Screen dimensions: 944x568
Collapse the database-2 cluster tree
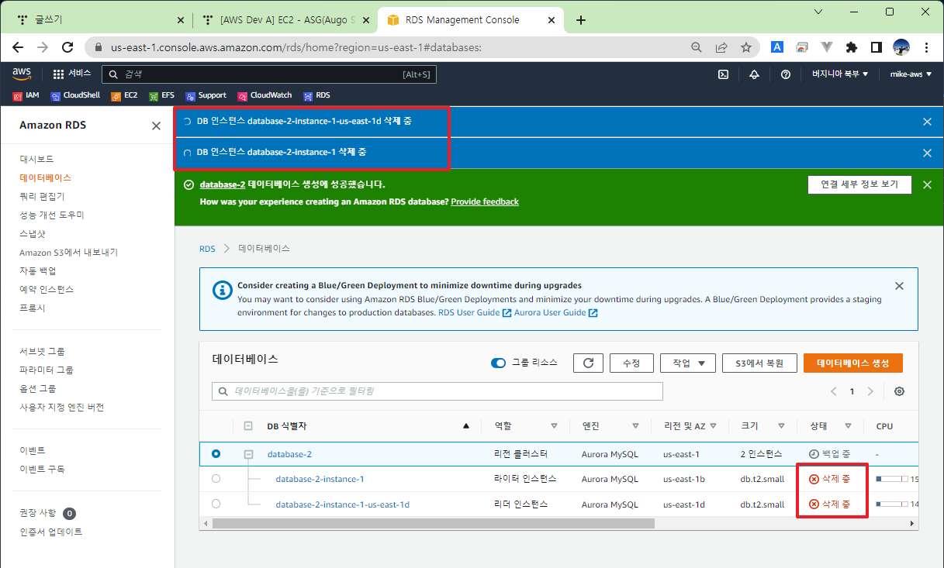point(248,454)
